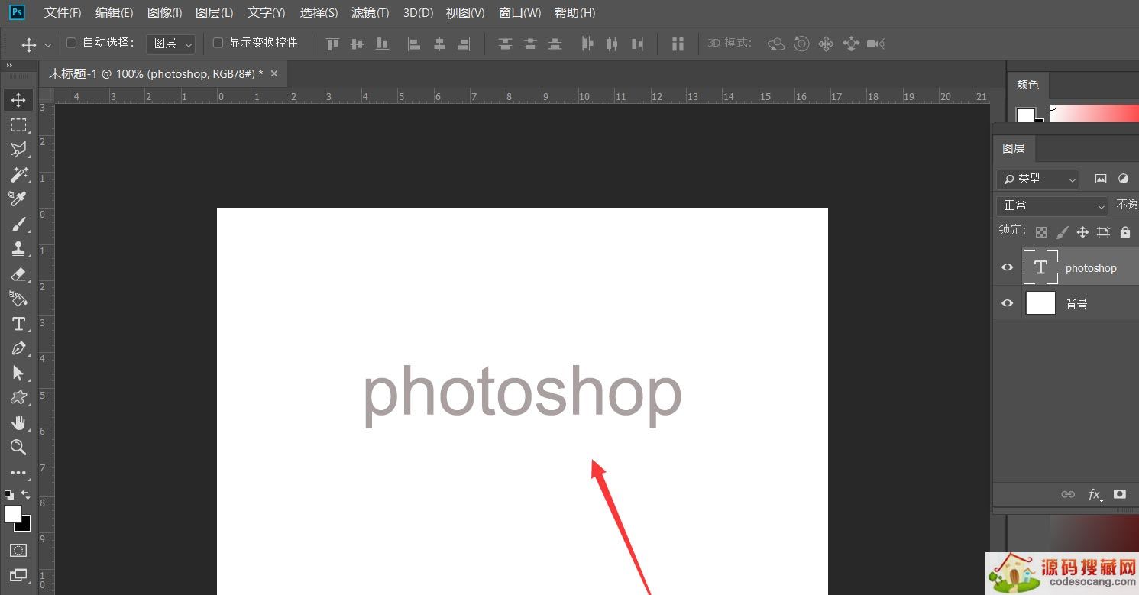Screen dimensions: 1139x595
Task: Hide the photoshop text layer
Action: click(x=1008, y=267)
